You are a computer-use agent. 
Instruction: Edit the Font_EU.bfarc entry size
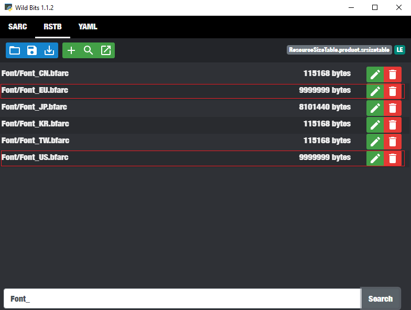[375, 91]
